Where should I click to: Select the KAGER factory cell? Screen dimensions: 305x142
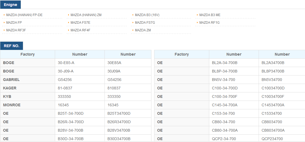click(28, 88)
